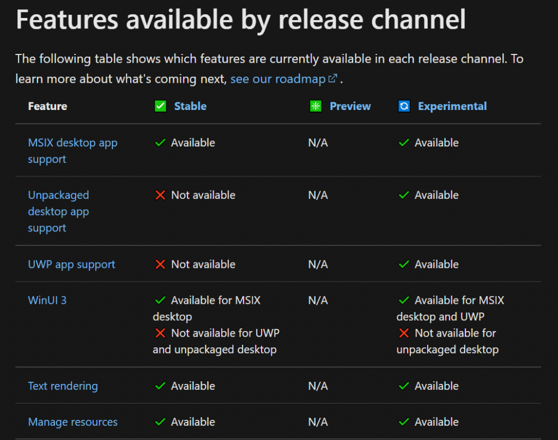Open the Text rendering link
The image size is (558, 440).
pyautogui.click(x=63, y=386)
